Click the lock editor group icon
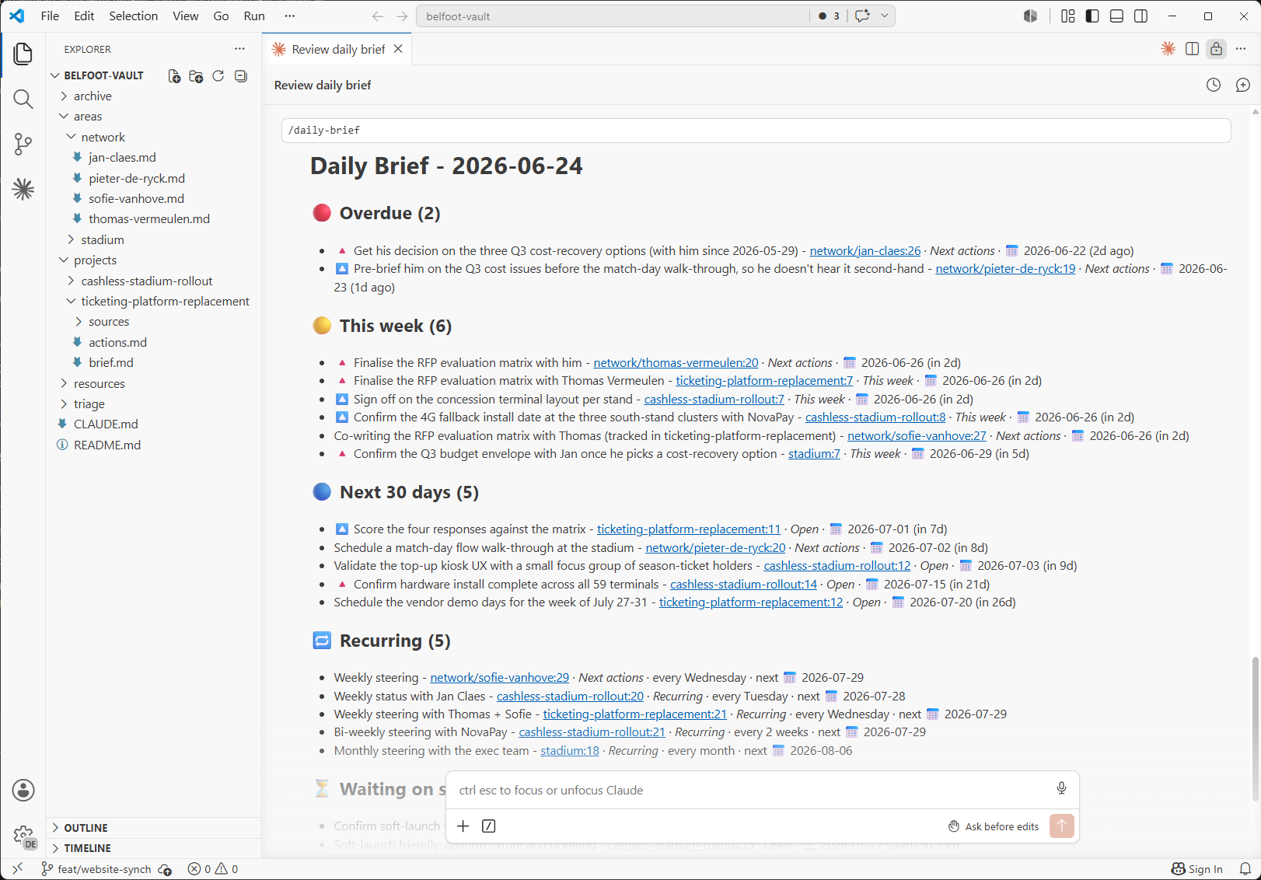The image size is (1261, 880). pyautogui.click(x=1216, y=49)
